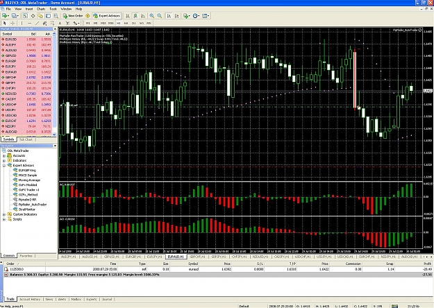This screenshot has width=434, height=308.
Task: Expand the Indicators tree node
Action: click(x=4, y=160)
